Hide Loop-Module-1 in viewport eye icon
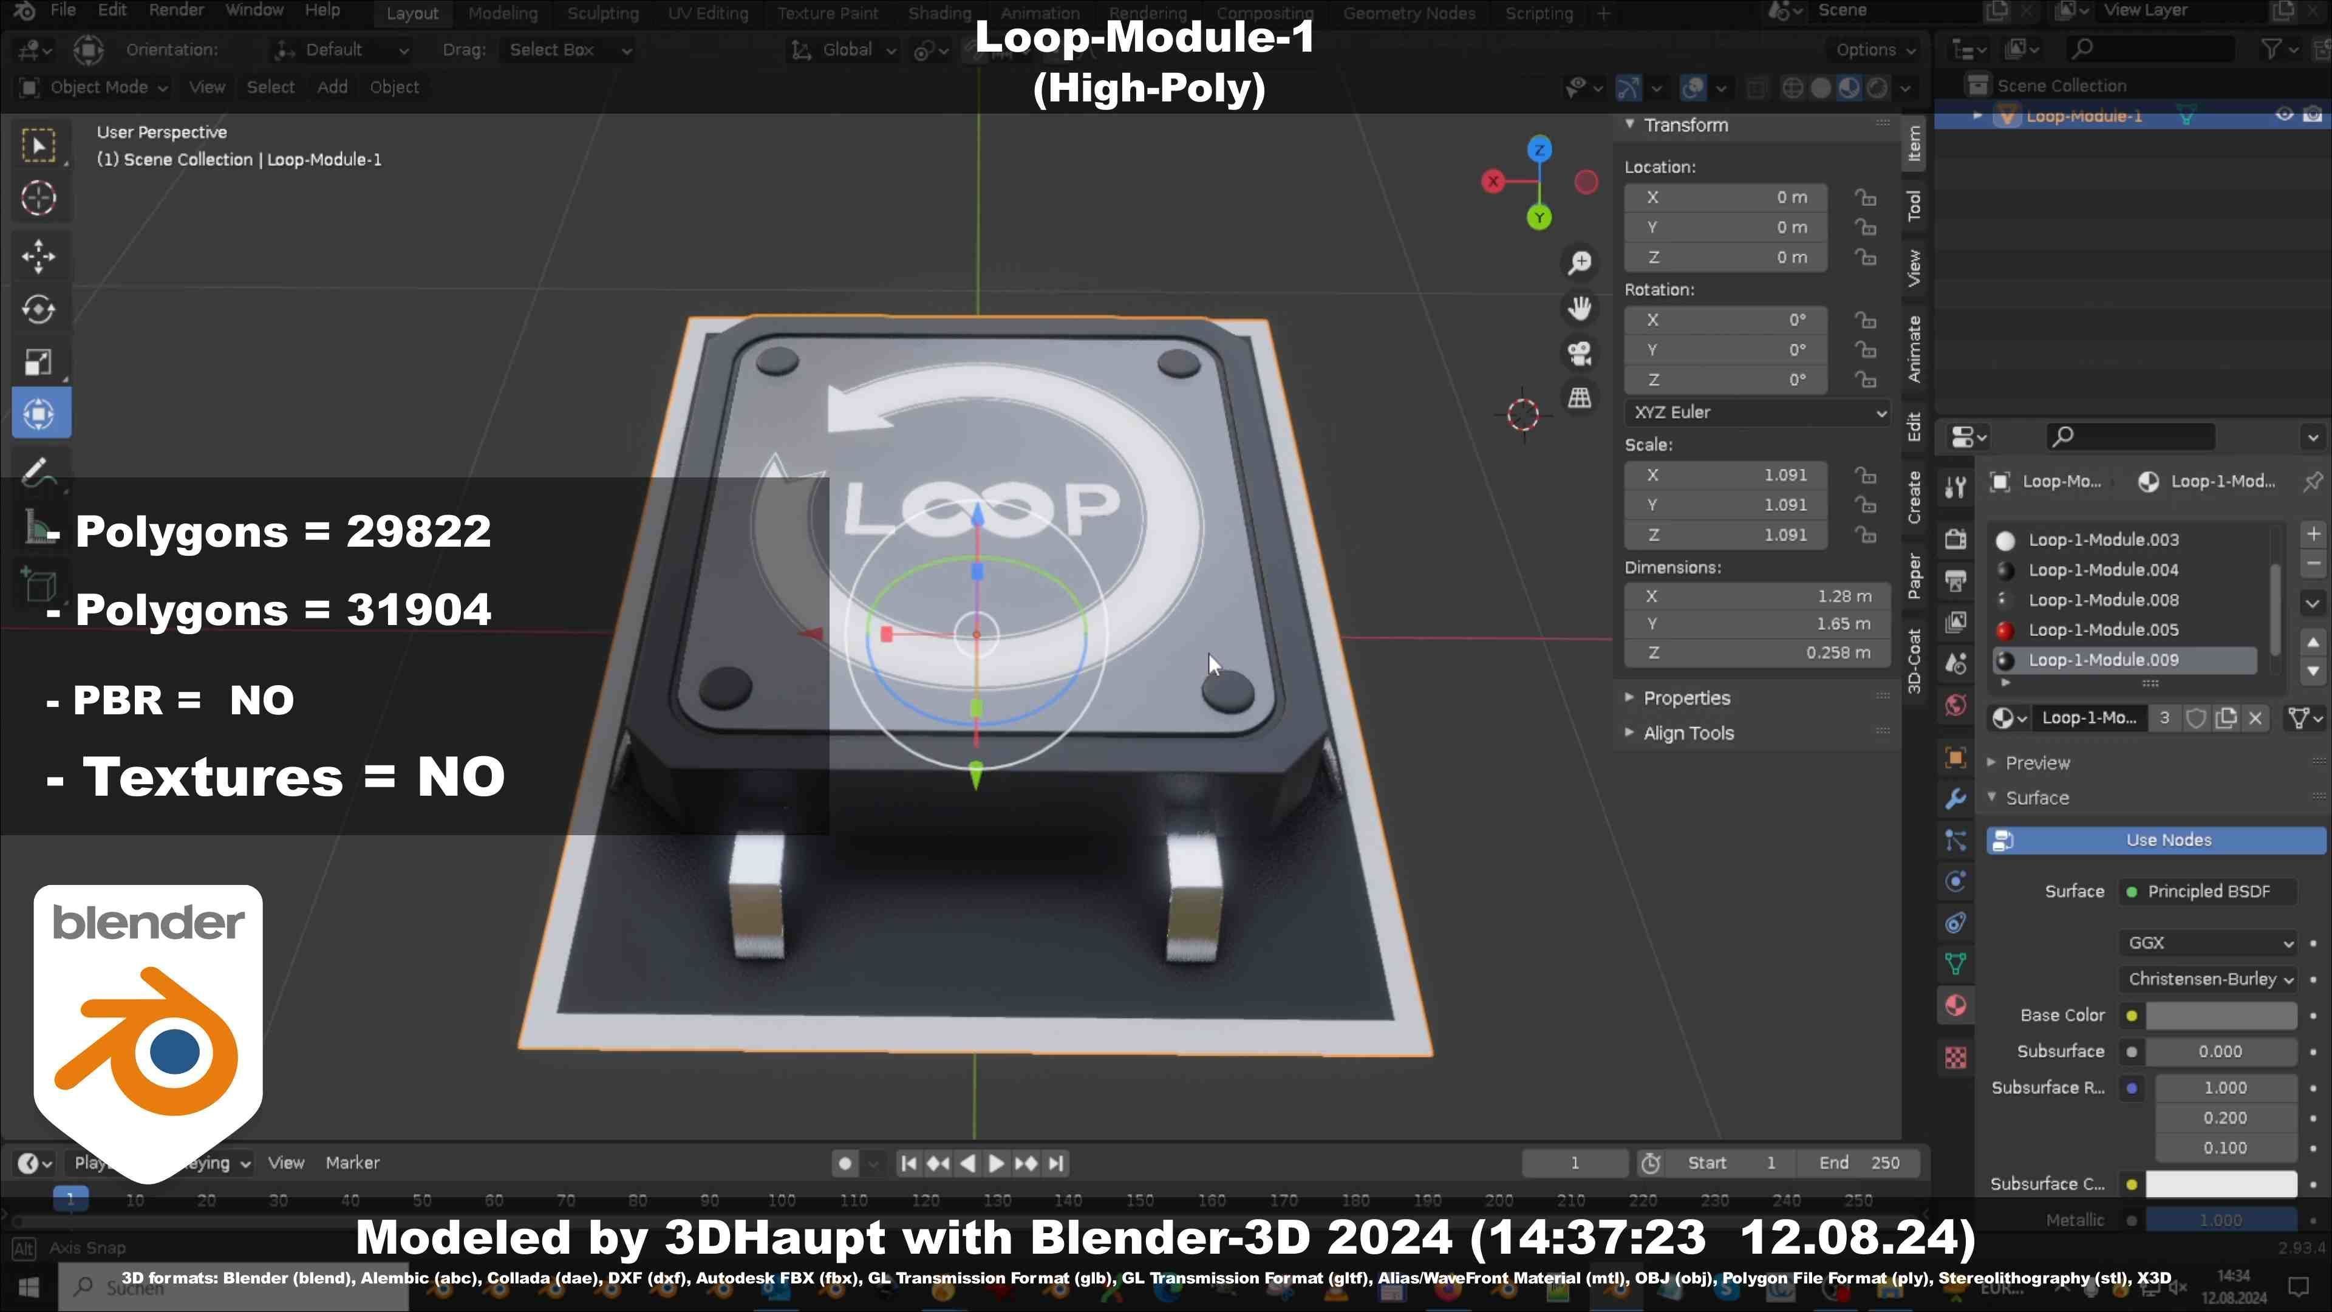 coord(2284,115)
